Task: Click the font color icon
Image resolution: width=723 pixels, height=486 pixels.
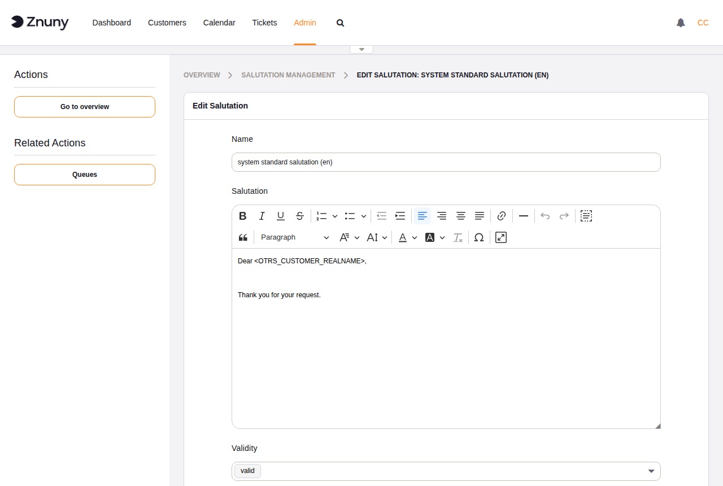Action: [403, 237]
